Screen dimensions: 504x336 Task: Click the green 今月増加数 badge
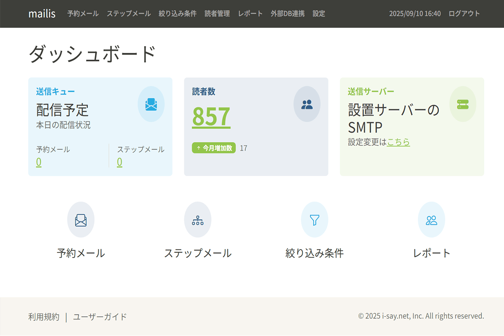(x=215, y=148)
